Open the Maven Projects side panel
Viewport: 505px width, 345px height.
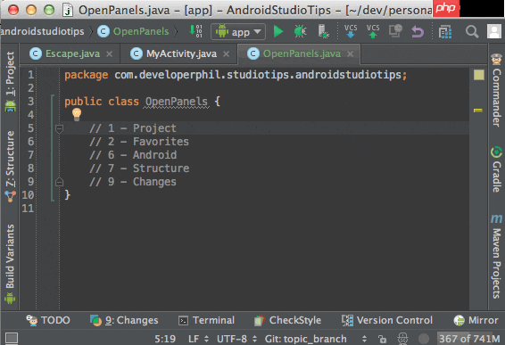(x=496, y=256)
